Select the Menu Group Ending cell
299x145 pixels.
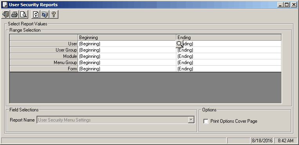(228, 63)
